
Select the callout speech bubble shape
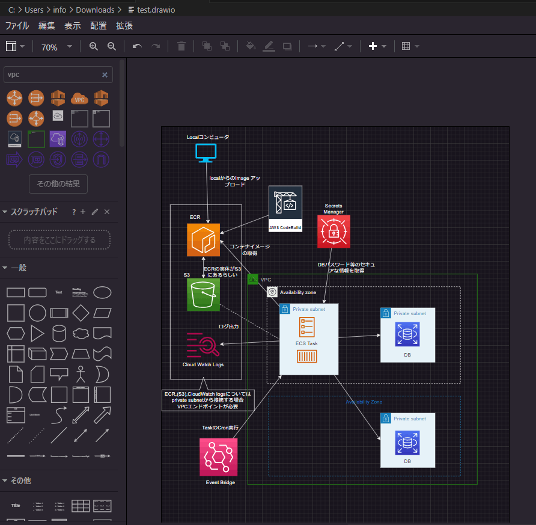click(x=59, y=374)
